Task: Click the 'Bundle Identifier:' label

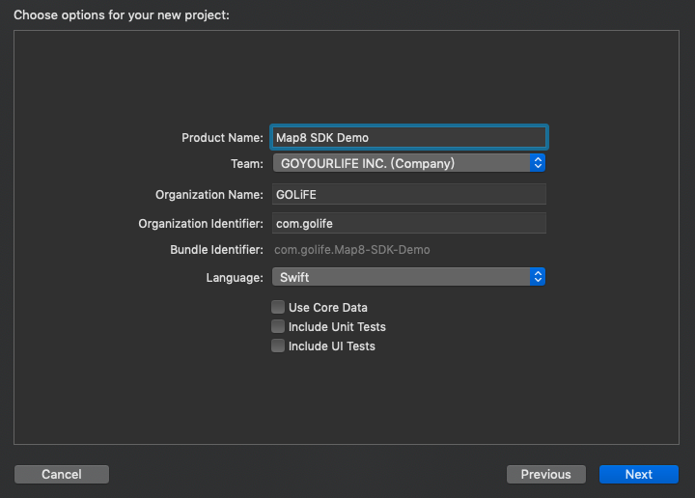Action: point(217,250)
